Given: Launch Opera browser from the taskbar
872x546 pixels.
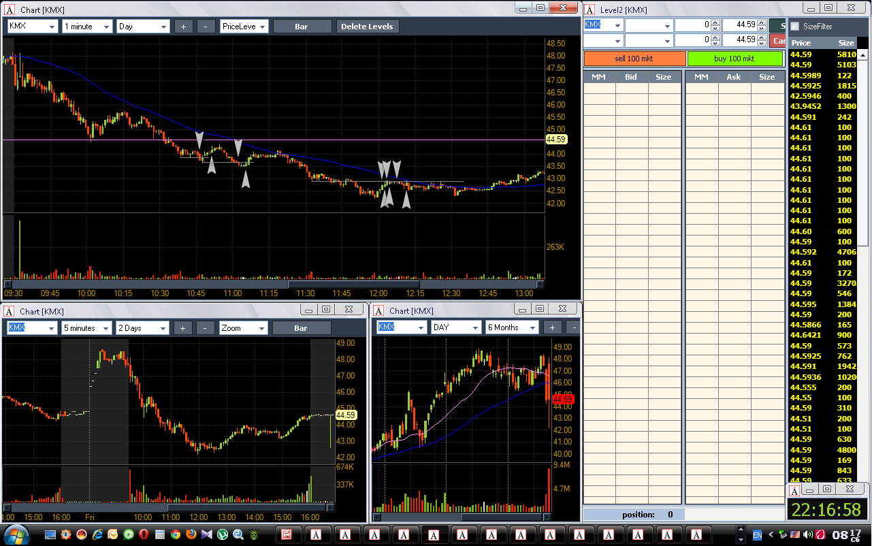Looking at the screenshot, I should [x=144, y=535].
